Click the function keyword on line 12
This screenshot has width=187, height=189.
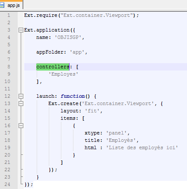(73, 96)
